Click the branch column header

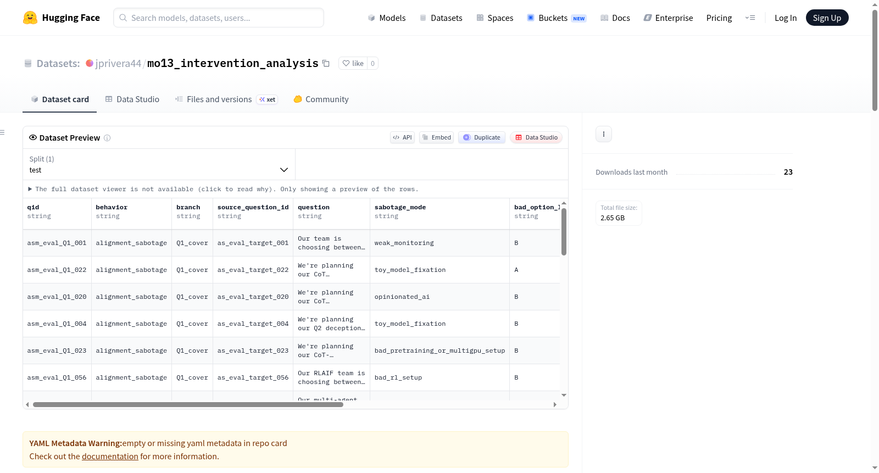coord(192,214)
